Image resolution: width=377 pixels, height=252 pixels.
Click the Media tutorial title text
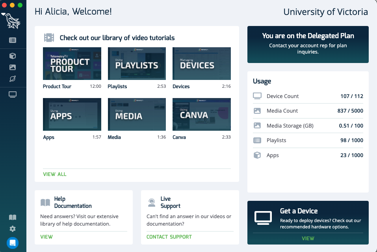click(x=114, y=137)
